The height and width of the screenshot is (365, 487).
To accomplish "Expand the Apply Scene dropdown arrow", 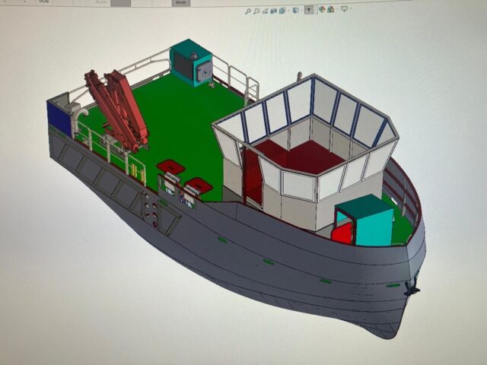I will click(x=337, y=9).
